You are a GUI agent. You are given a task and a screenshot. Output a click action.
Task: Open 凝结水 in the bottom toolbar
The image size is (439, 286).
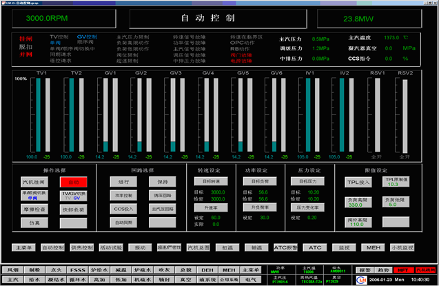(56, 280)
